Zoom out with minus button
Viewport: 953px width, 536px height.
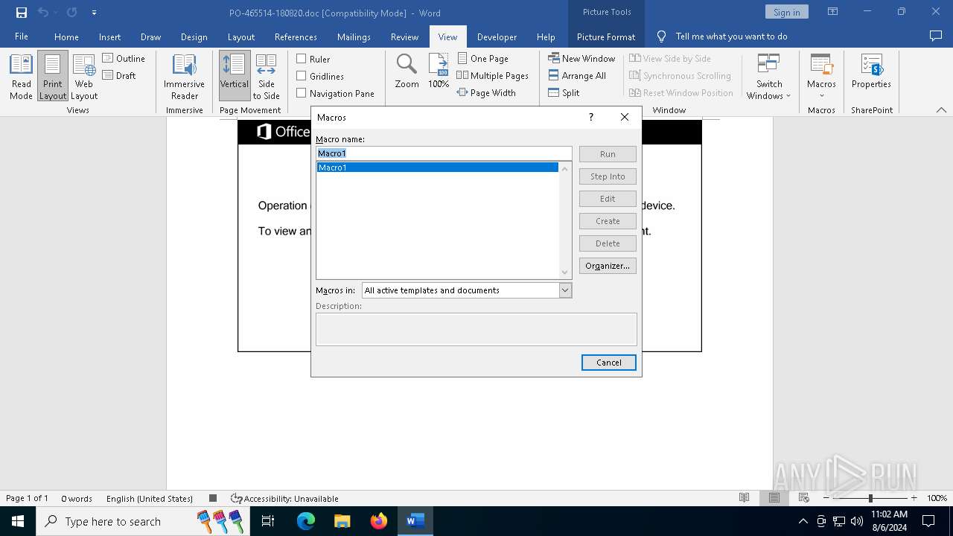pyautogui.click(x=826, y=498)
